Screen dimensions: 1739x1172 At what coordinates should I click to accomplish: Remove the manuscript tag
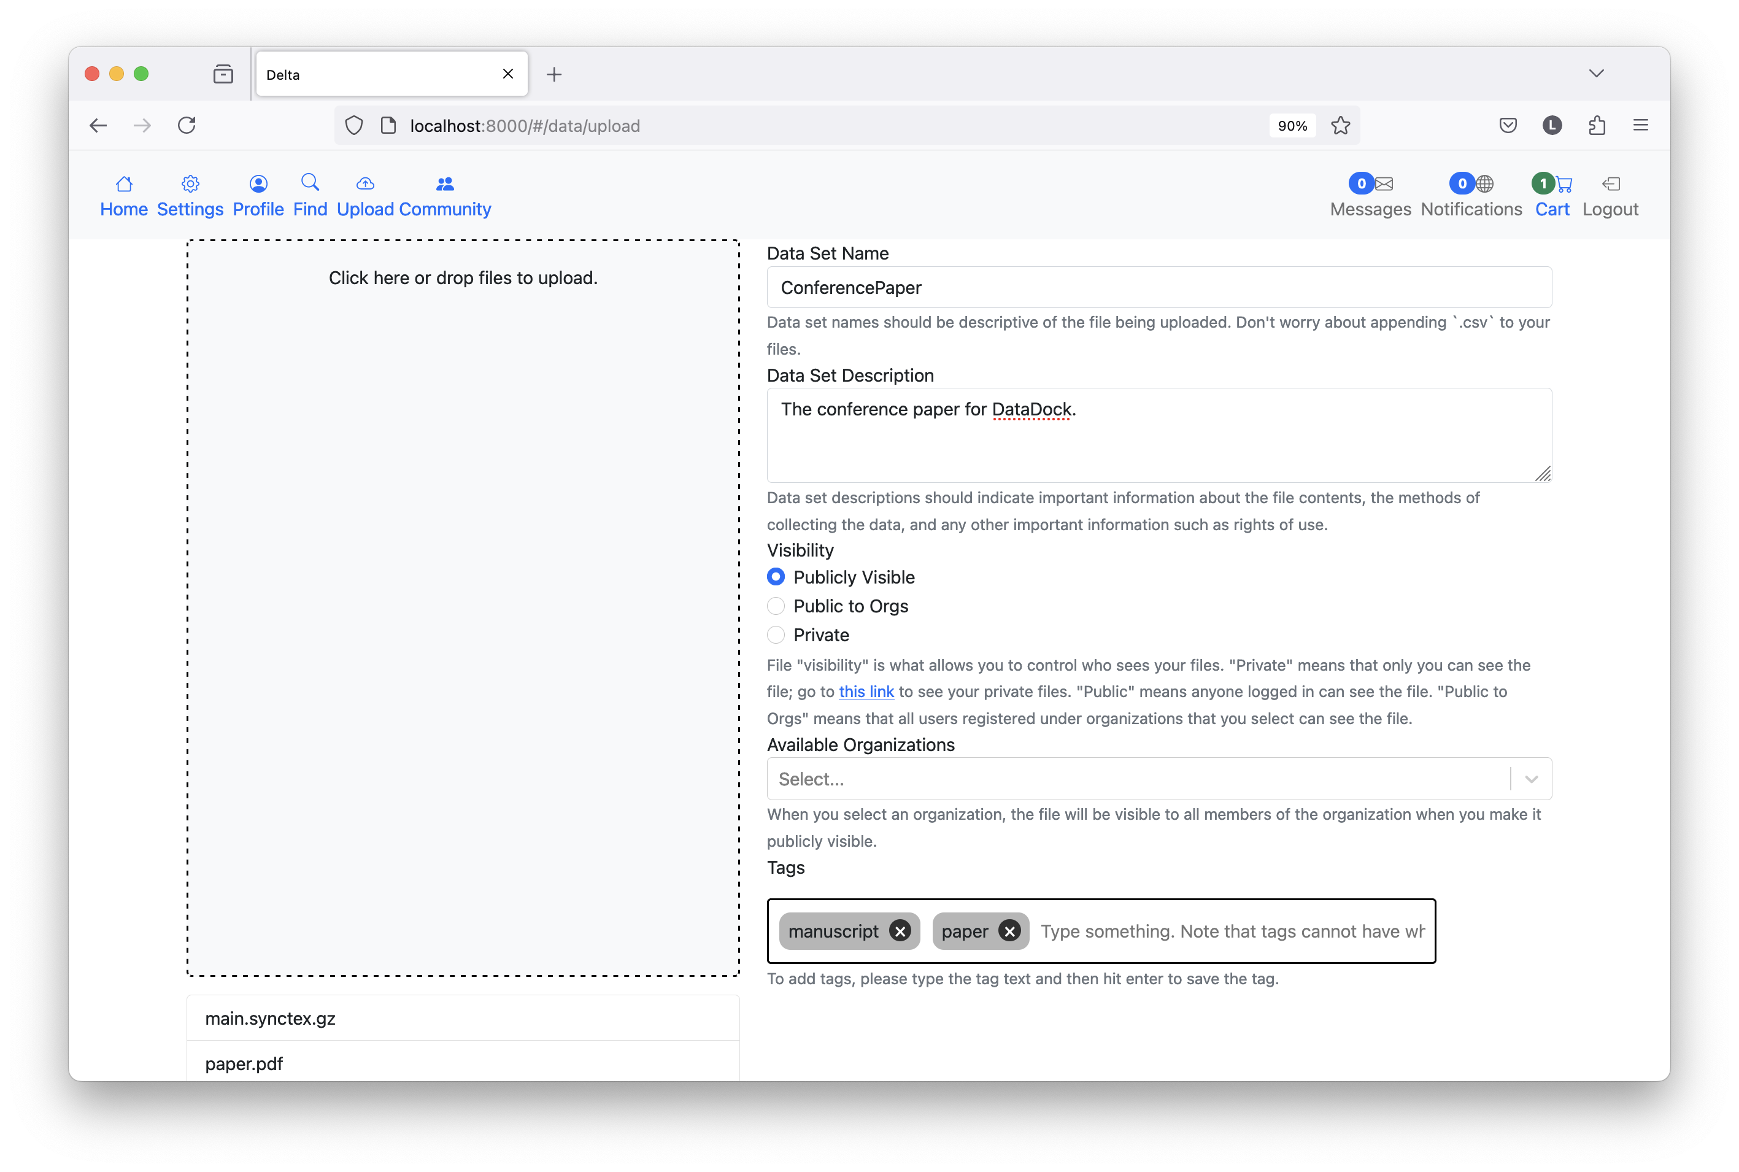(x=900, y=931)
